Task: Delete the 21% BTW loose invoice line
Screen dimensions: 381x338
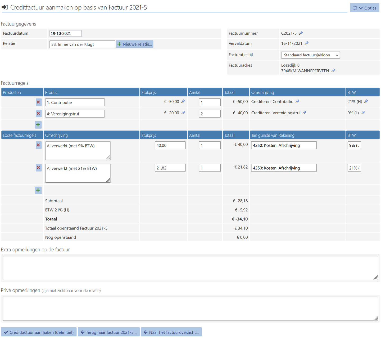Action: (38, 168)
